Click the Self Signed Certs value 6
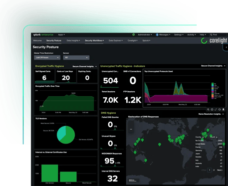Image resolution: width=228 pixels, height=186 pixels. pyautogui.click(x=44, y=78)
